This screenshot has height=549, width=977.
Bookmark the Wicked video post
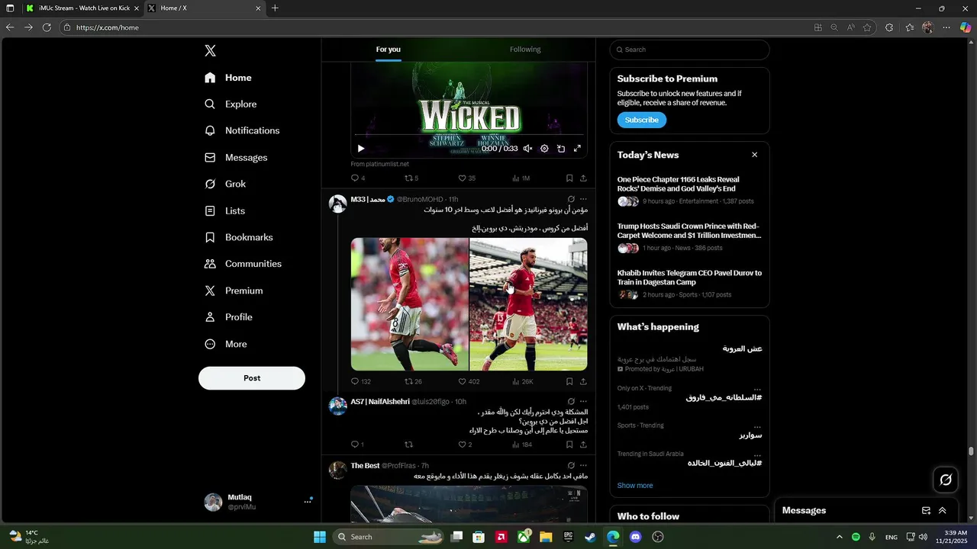(569, 178)
